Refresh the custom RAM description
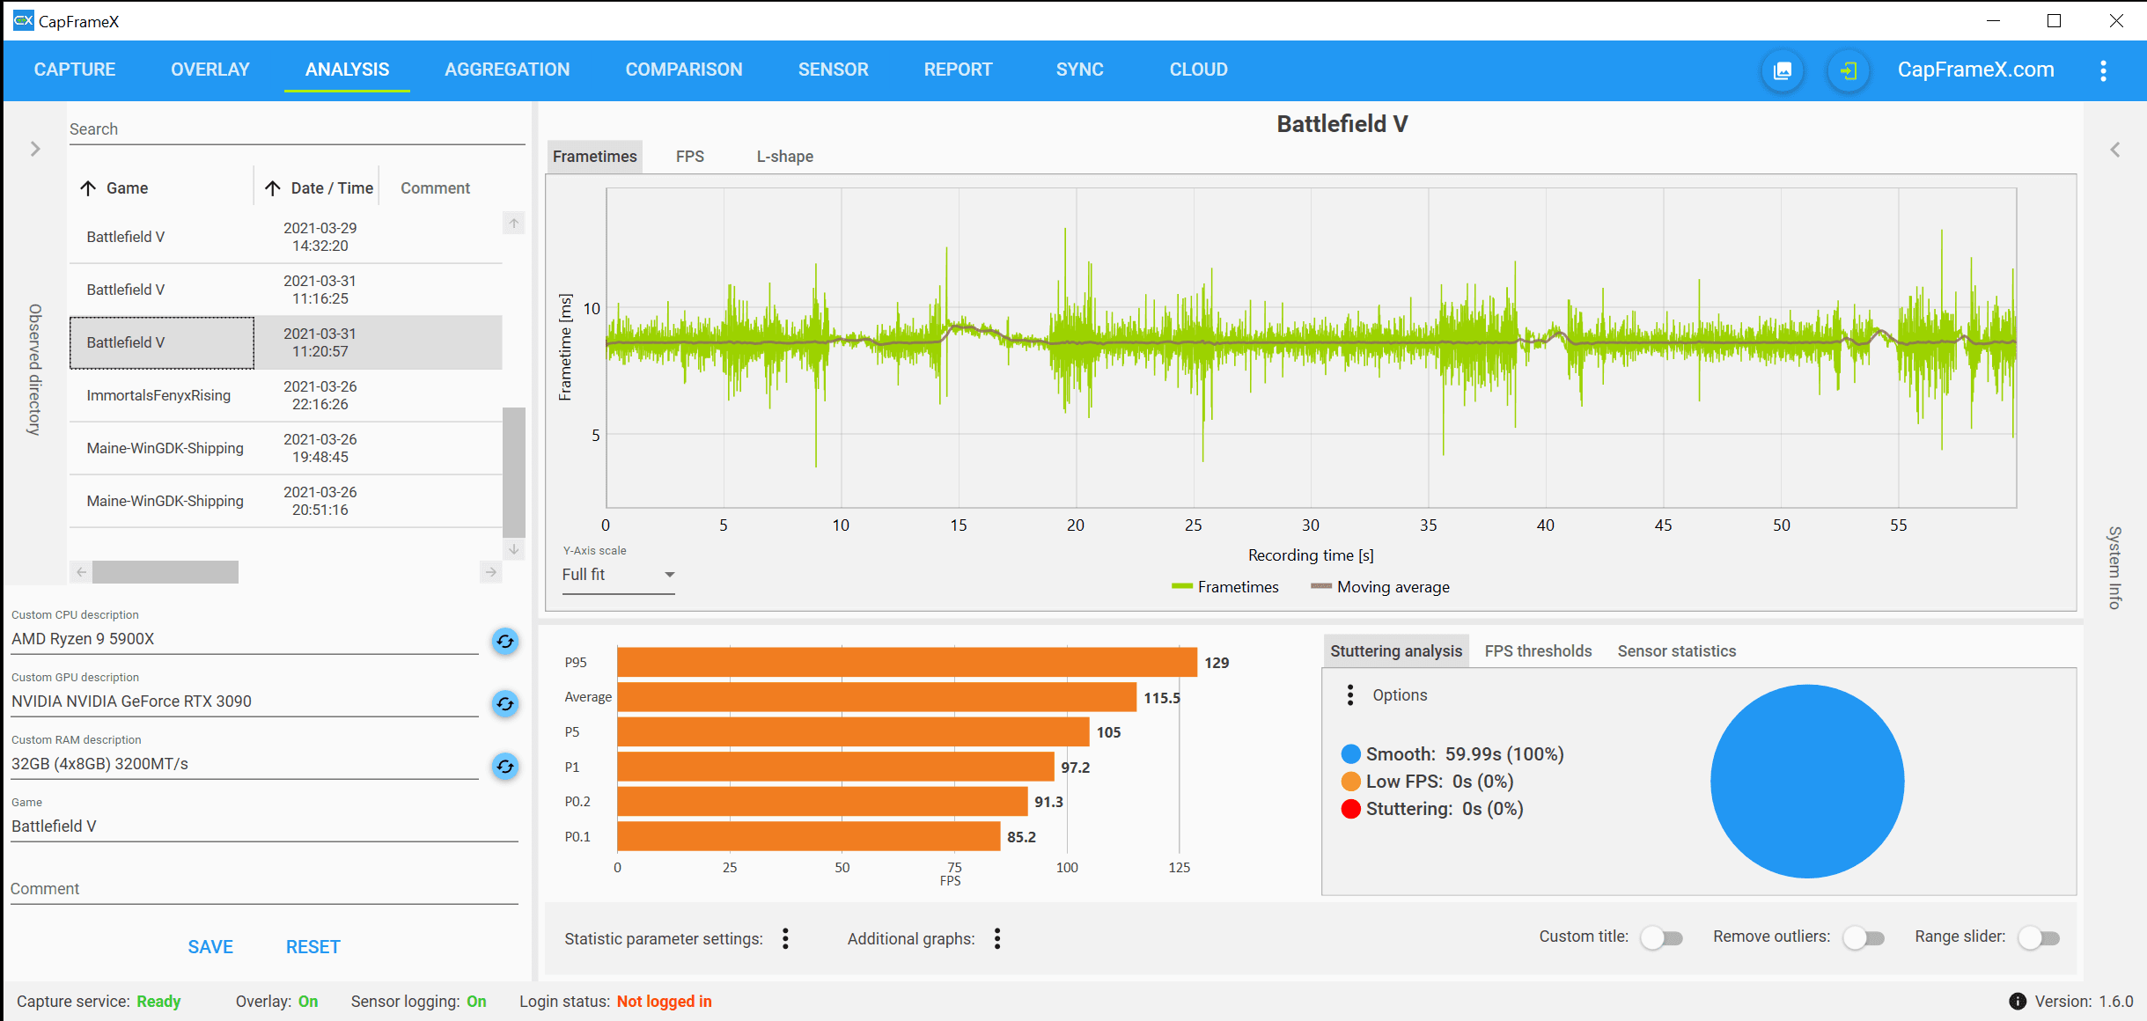This screenshot has height=1021, width=2147. (x=505, y=766)
